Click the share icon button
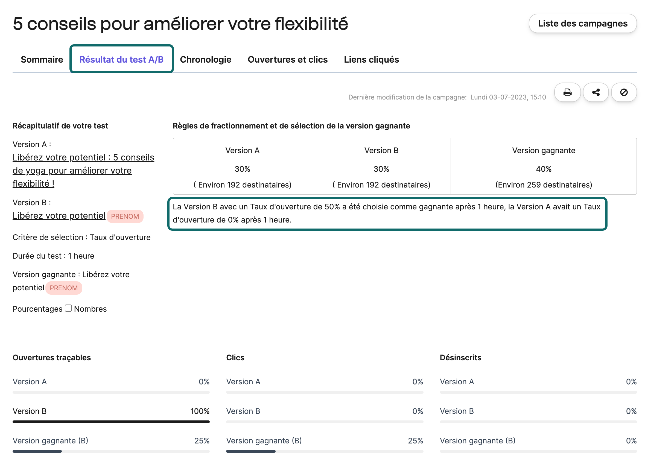The image size is (648, 468). point(596,92)
